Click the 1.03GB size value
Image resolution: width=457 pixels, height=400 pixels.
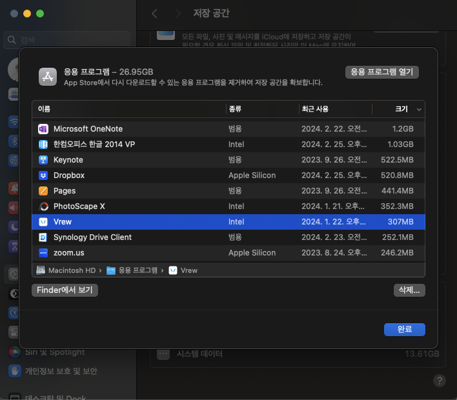(x=400, y=145)
